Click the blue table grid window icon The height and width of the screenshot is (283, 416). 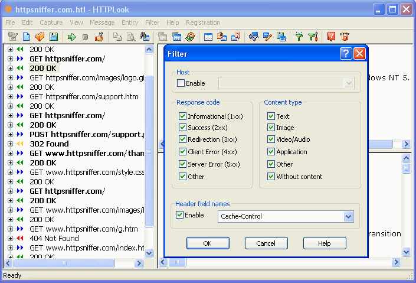point(176,37)
